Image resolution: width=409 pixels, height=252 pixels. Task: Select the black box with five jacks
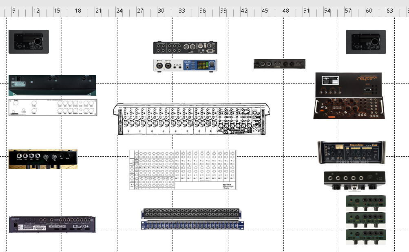coord(354,181)
